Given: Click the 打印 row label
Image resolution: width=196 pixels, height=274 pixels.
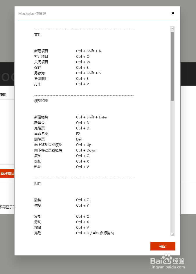Looking at the screenshot, I should tap(37, 84).
